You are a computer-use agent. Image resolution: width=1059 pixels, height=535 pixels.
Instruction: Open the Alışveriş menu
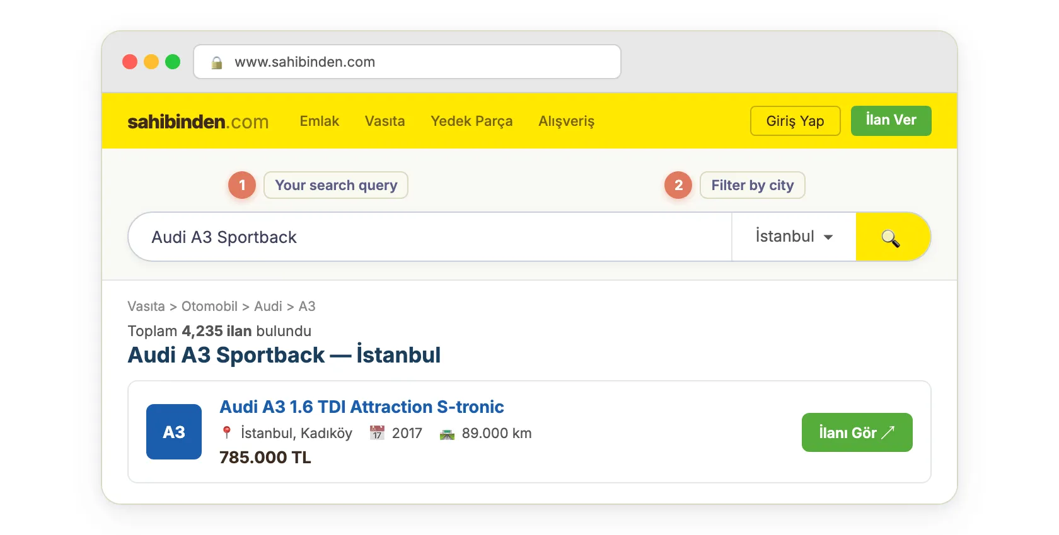567,121
